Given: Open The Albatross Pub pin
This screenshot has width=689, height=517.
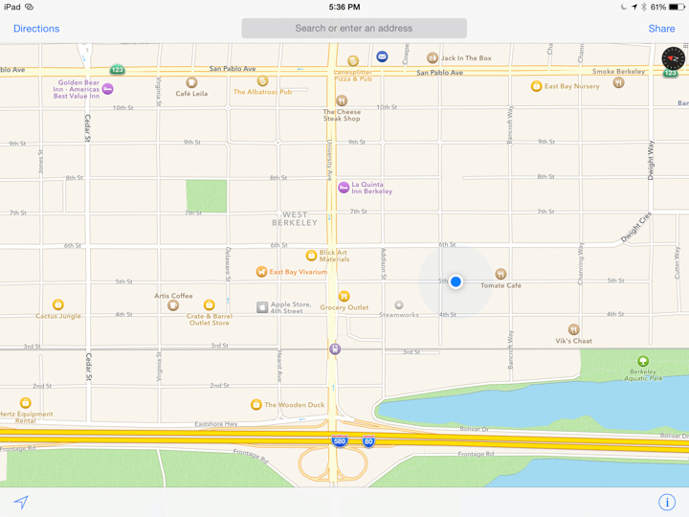Looking at the screenshot, I should pos(262,80).
